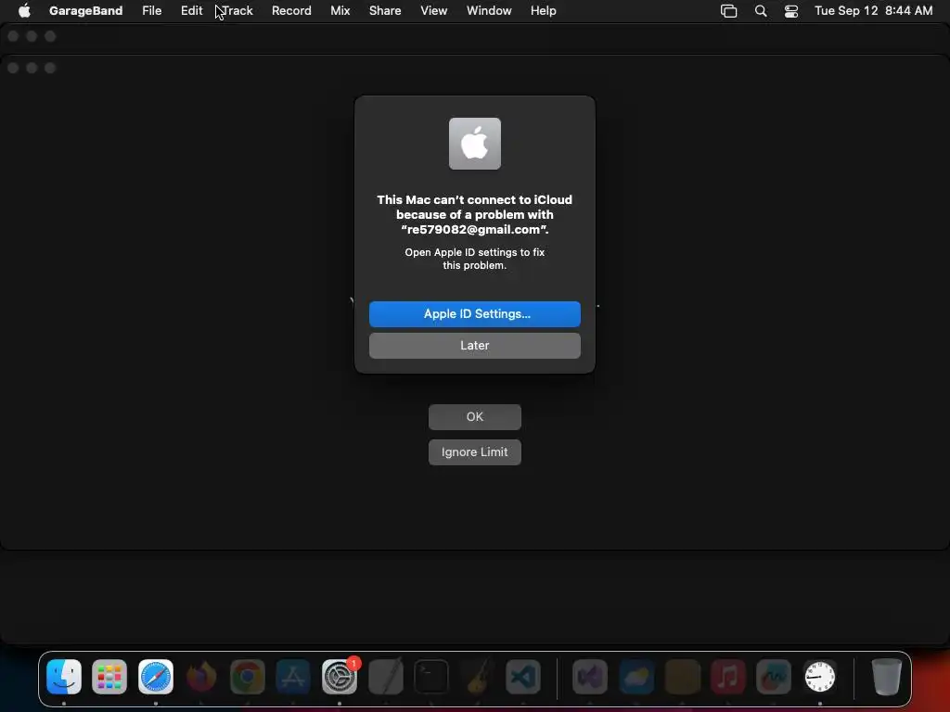Click the date and time in the menu bar
950x712 pixels.
(x=873, y=10)
